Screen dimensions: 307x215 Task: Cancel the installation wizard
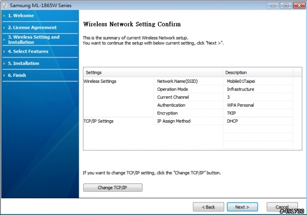282,207
